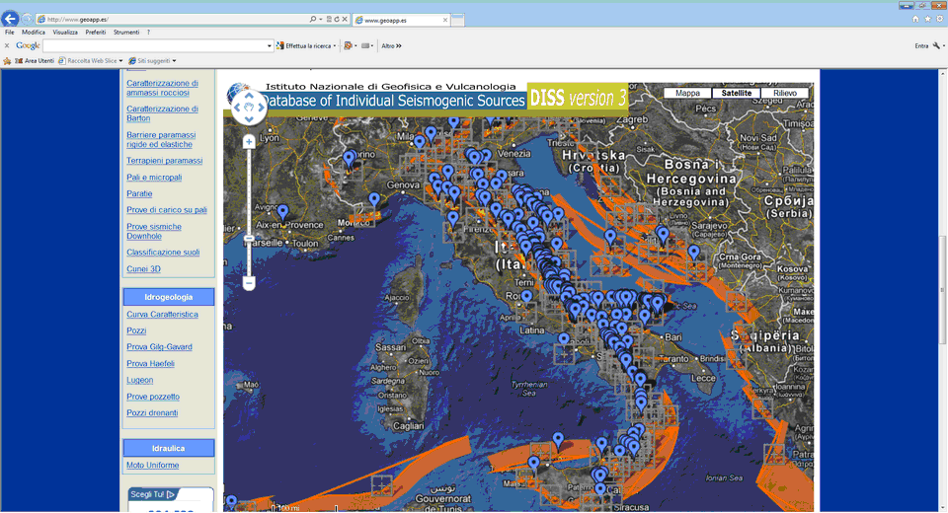Open the Modifica menu

tap(34, 32)
